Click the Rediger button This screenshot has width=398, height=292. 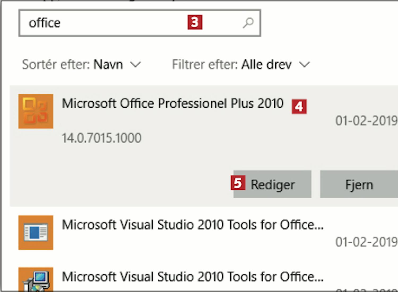(x=272, y=184)
